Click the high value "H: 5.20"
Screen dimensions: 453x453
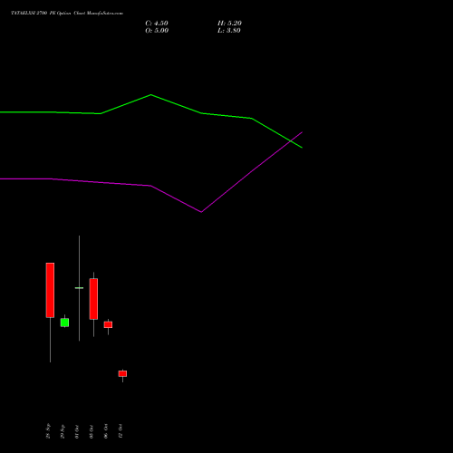[229, 24]
